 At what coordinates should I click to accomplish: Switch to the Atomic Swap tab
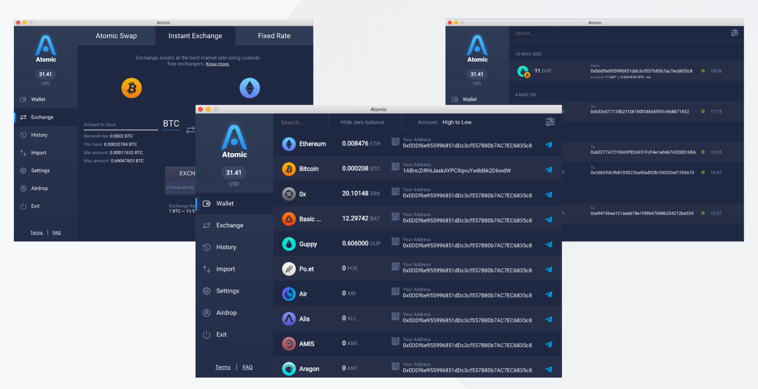(x=116, y=36)
